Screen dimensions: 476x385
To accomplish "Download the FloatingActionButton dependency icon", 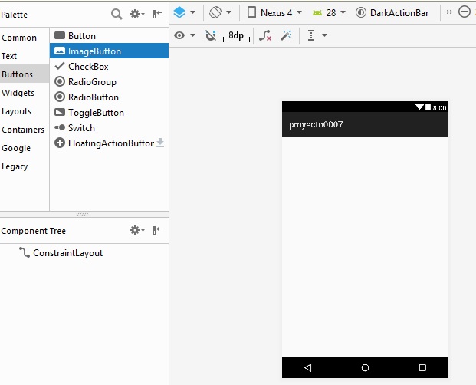I will point(160,143).
